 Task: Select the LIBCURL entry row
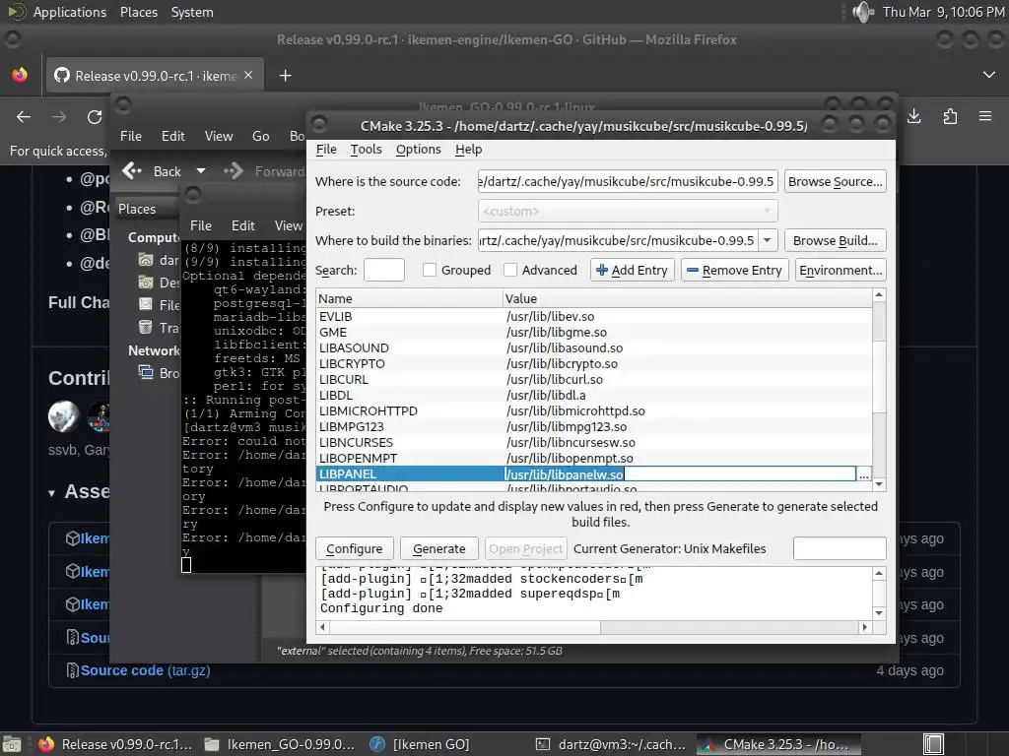594,379
